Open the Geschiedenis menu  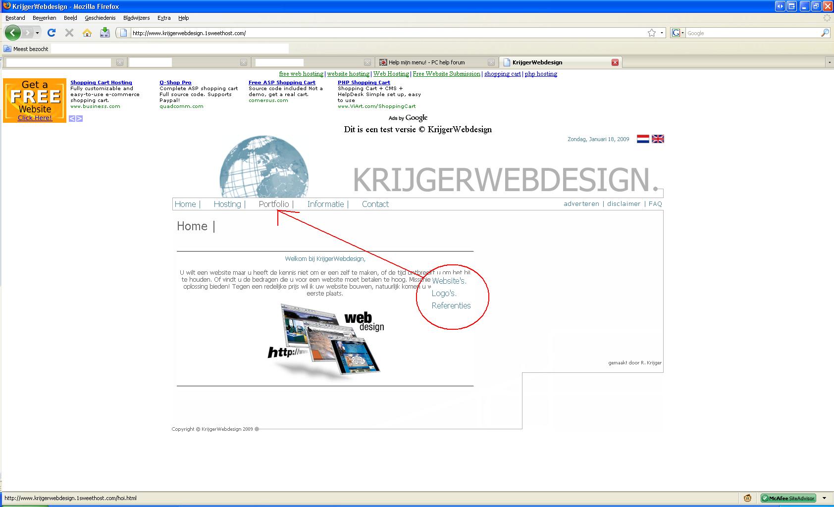(x=100, y=18)
